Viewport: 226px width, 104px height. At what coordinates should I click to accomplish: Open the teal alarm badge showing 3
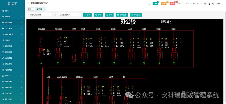pyautogui.click(x=156, y=3)
